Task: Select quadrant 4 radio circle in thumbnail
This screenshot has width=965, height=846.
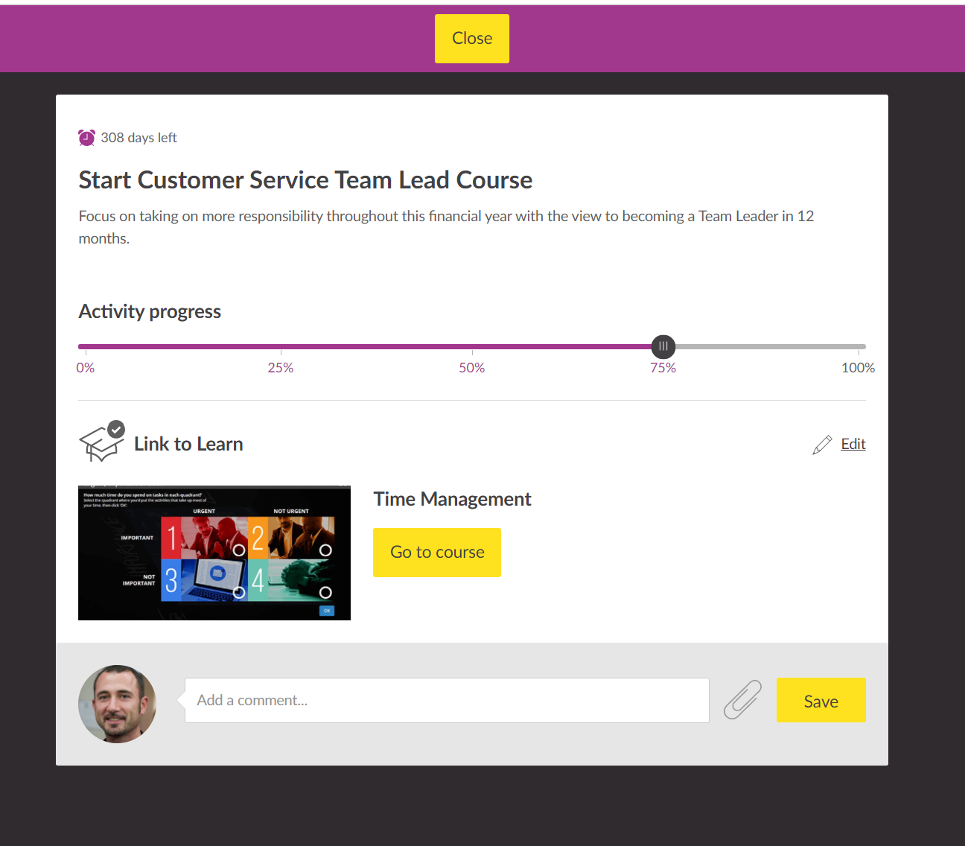Action: tap(325, 593)
